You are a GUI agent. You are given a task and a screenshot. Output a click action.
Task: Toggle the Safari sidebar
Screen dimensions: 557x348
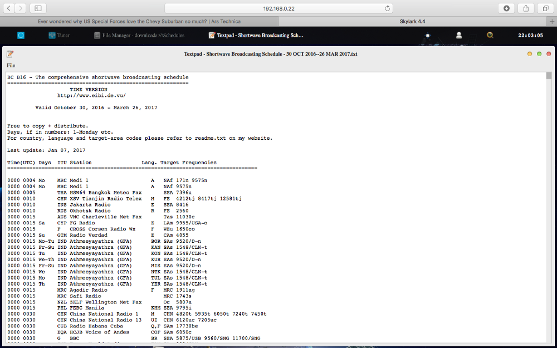coord(38,8)
